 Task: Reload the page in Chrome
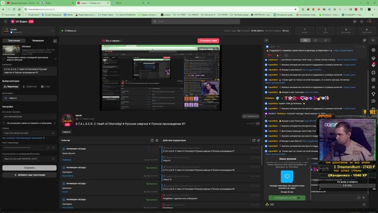click(x=14, y=9)
